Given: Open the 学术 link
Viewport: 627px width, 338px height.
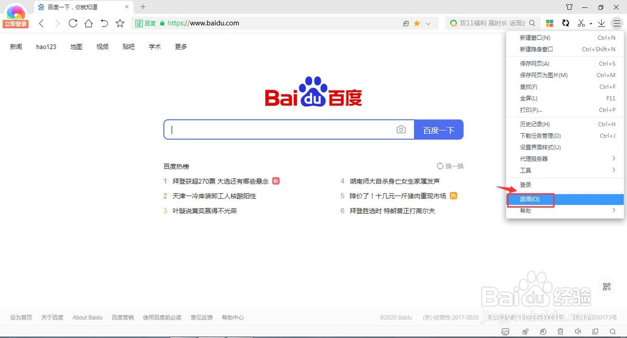Looking at the screenshot, I should tap(155, 47).
